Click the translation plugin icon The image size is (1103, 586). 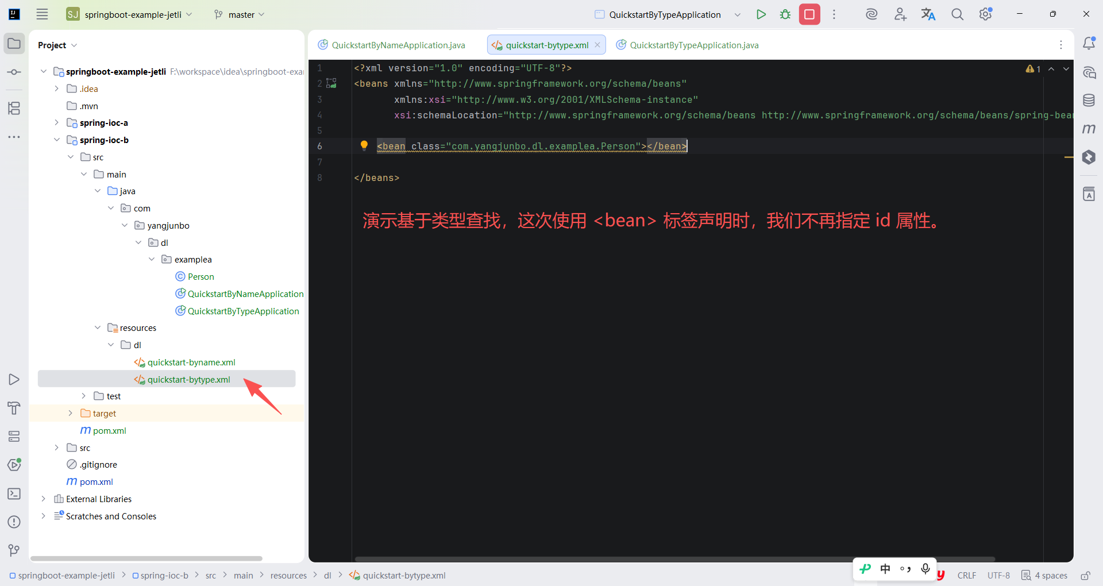928,14
